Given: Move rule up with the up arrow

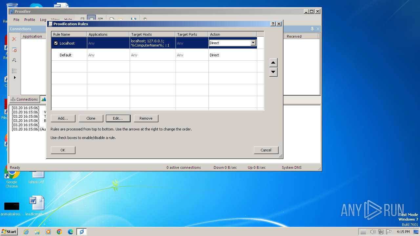Looking at the screenshot, I should click(x=273, y=63).
